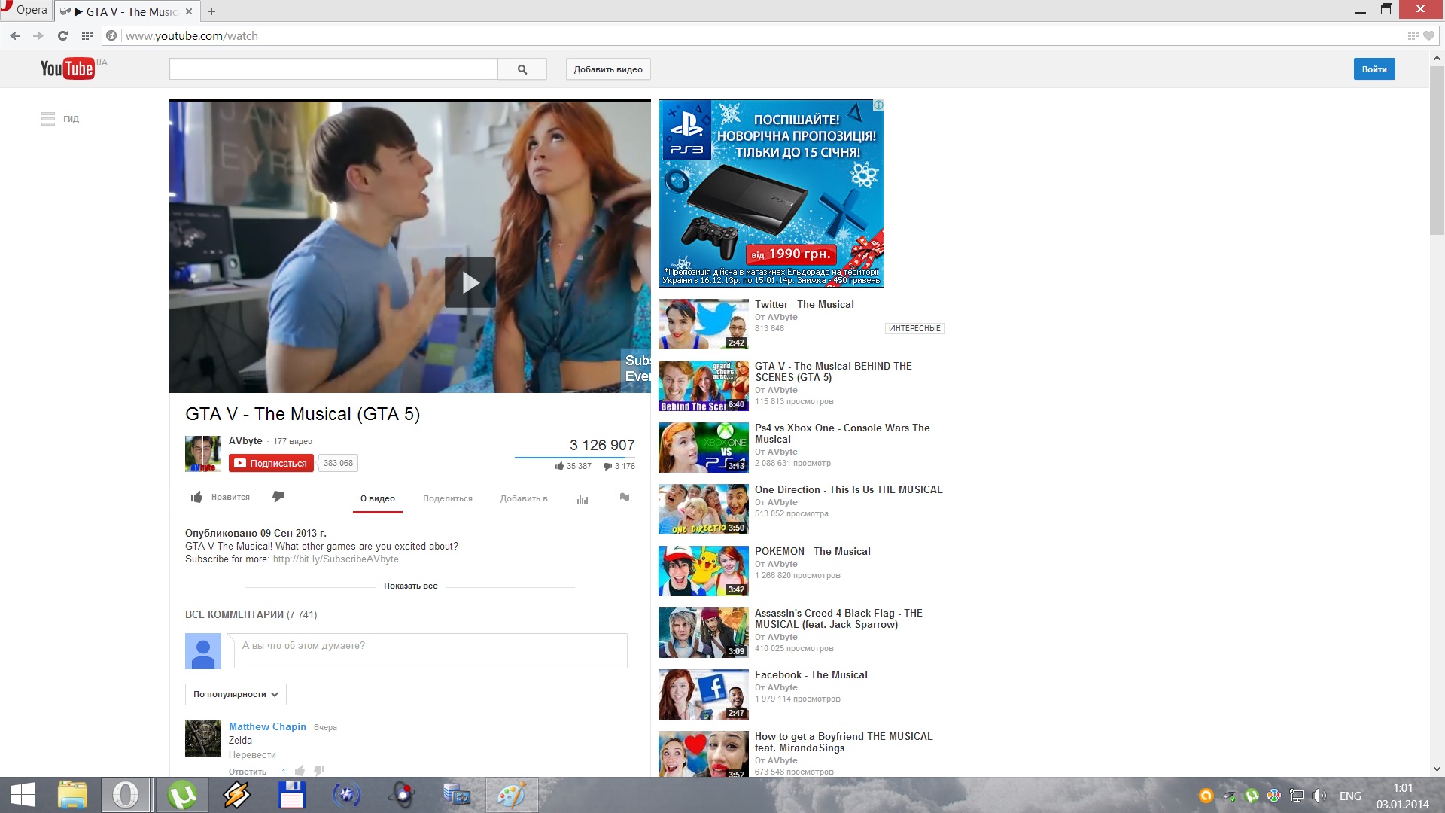Screen dimensions: 1445x813
Task: Open the Добавить в menu
Action: 524,498
